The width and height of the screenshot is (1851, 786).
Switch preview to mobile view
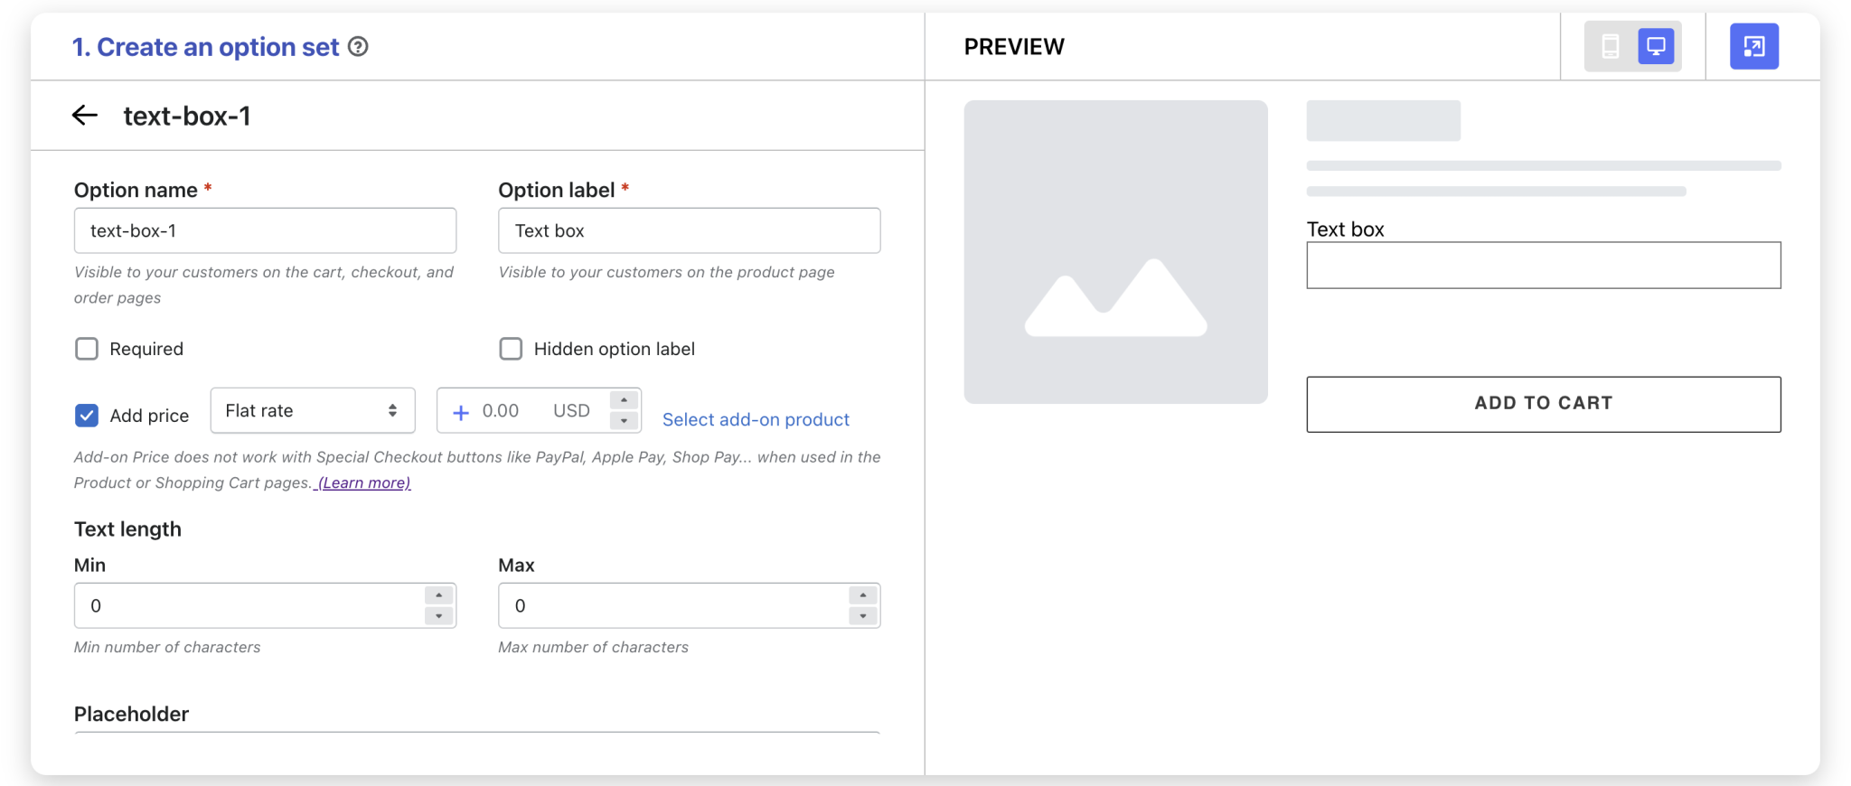[x=1610, y=47]
